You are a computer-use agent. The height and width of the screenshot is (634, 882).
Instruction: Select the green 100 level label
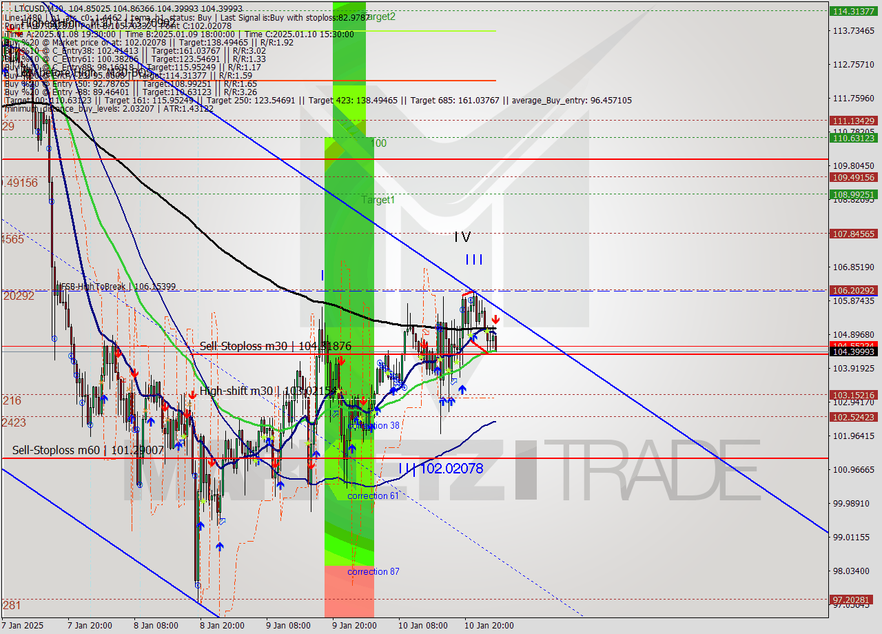pos(378,143)
